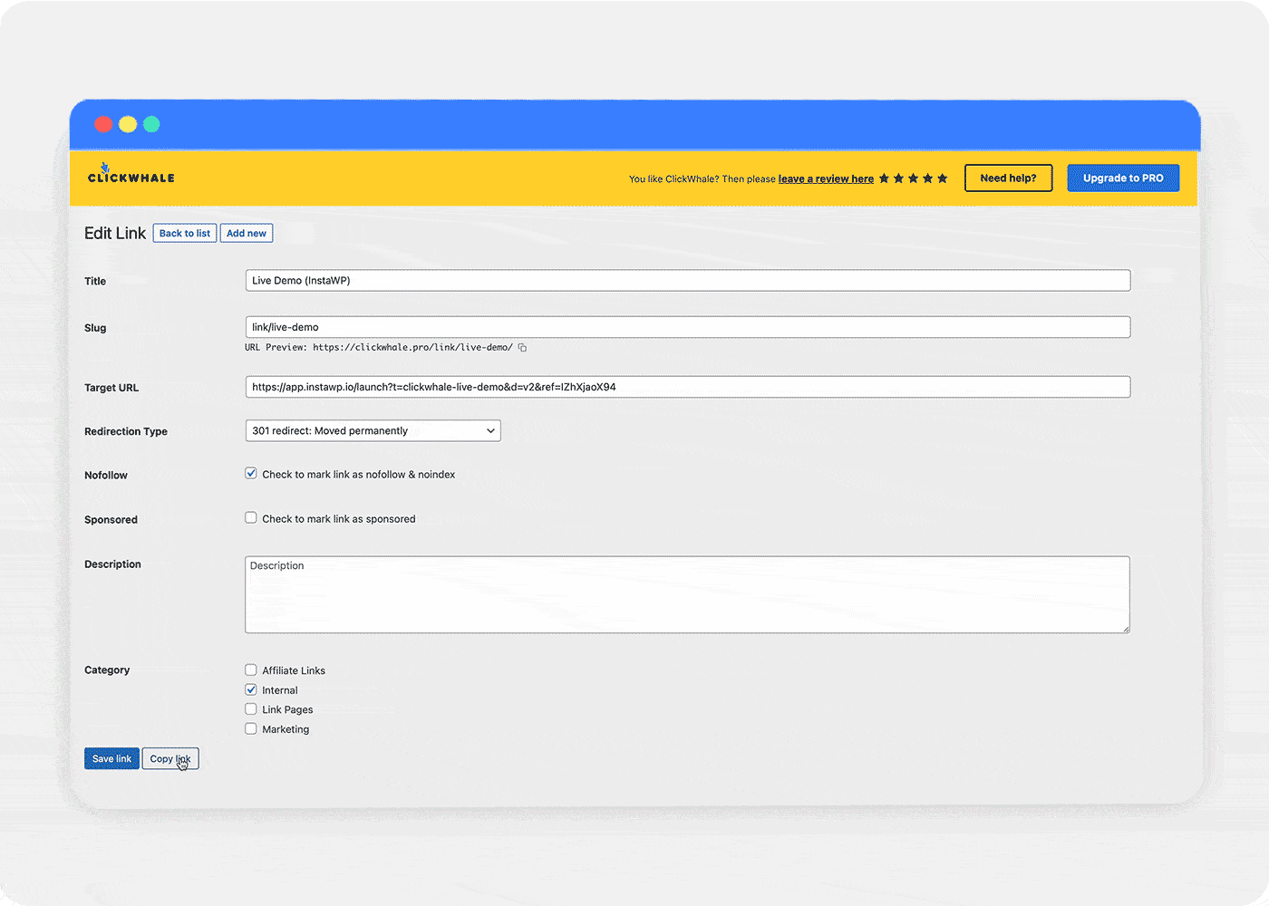The image size is (1269, 906).
Task: Click the Add new button
Action: point(247,233)
